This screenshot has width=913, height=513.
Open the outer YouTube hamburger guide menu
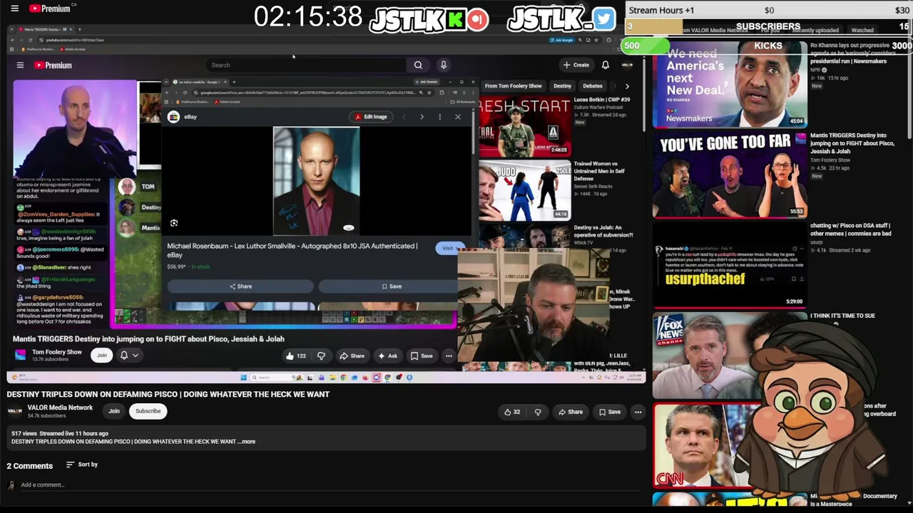click(x=14, y=9)
